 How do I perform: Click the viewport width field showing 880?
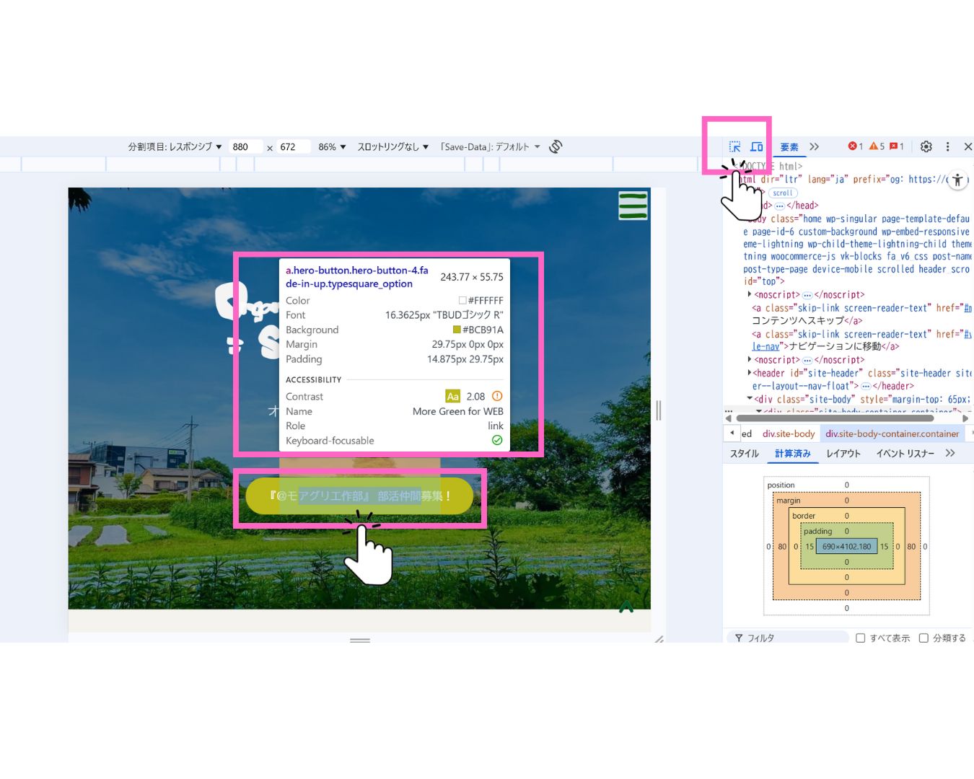pyautogui.click(x=245, y=146)
